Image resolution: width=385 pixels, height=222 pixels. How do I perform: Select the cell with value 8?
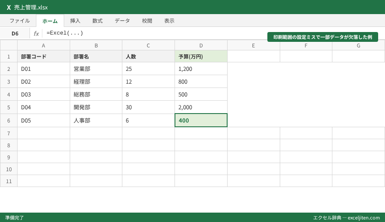148,94
